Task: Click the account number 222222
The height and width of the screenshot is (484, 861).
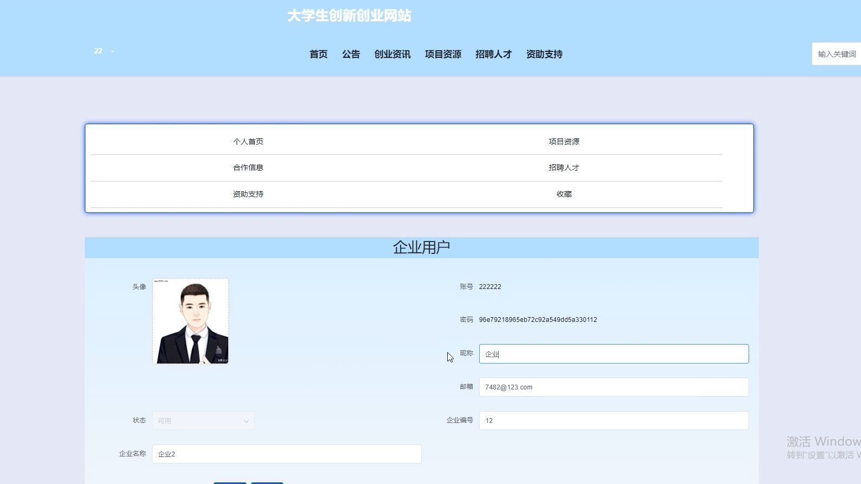Action: [x=490, y=287]
